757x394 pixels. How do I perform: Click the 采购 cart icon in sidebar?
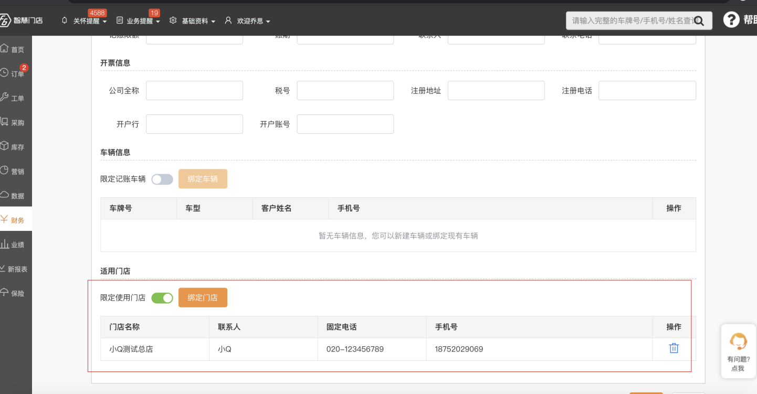[x=4, y=122]
